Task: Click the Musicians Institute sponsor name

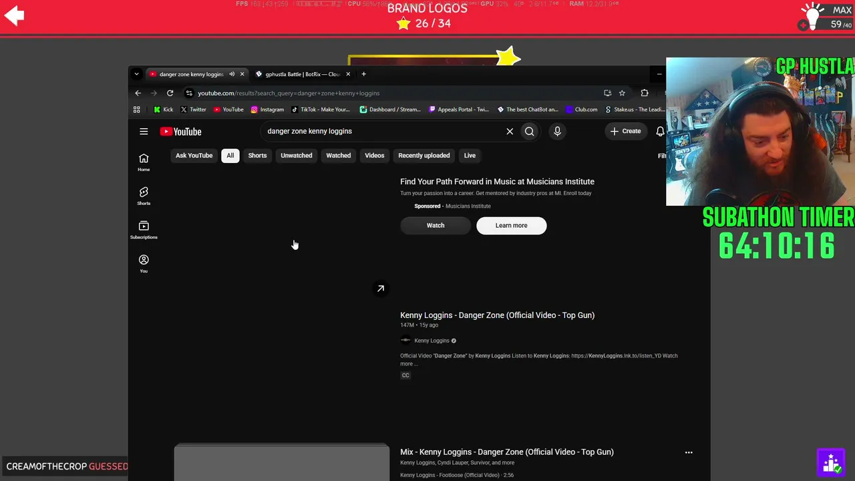Action: tap(468, 206)
